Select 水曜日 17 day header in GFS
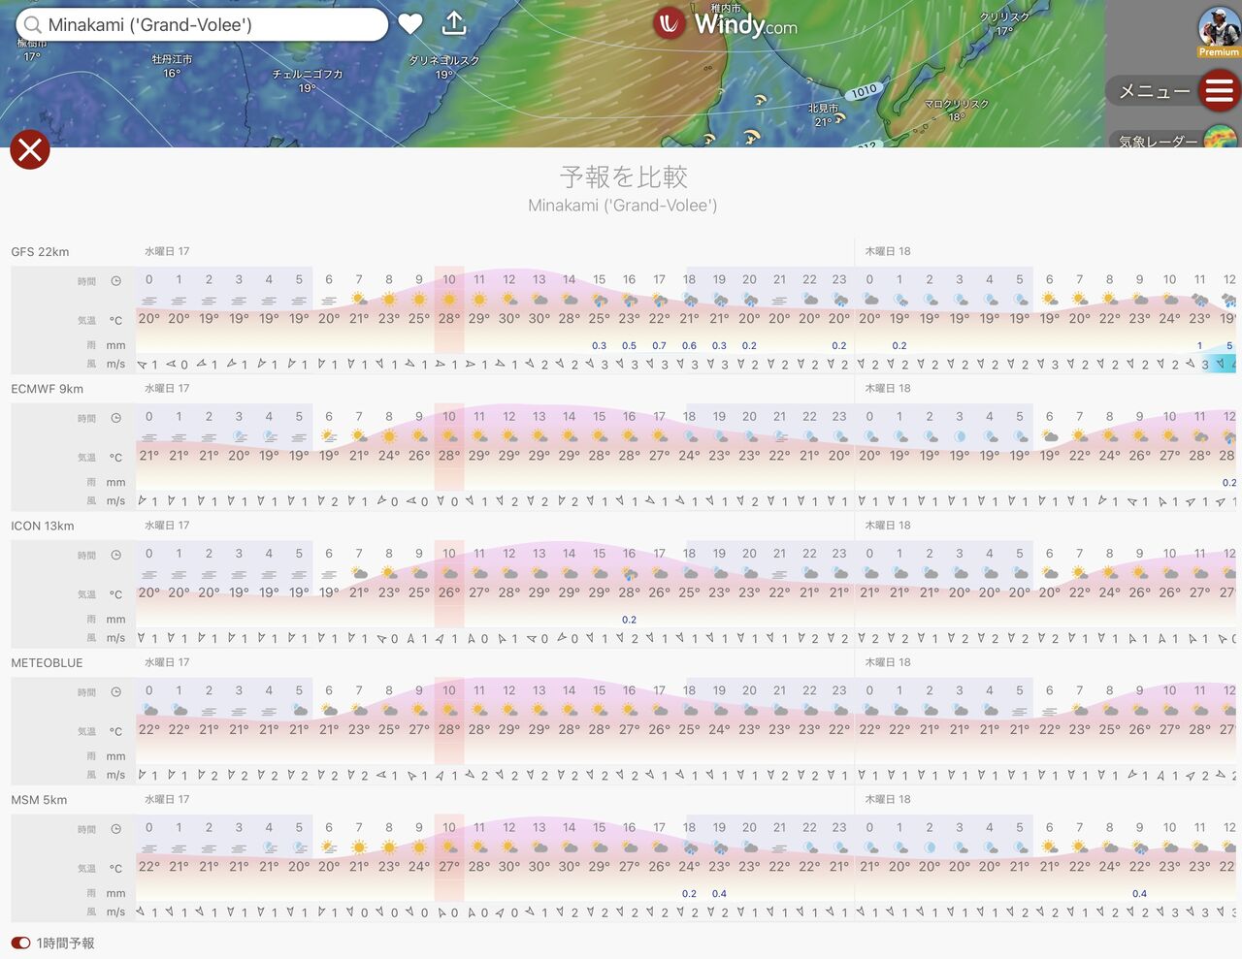 point(167,251)
